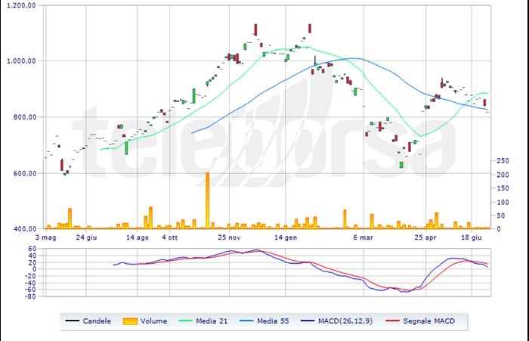
Task: Click the 14 ago date label
Action: click(x=138, y=237)
